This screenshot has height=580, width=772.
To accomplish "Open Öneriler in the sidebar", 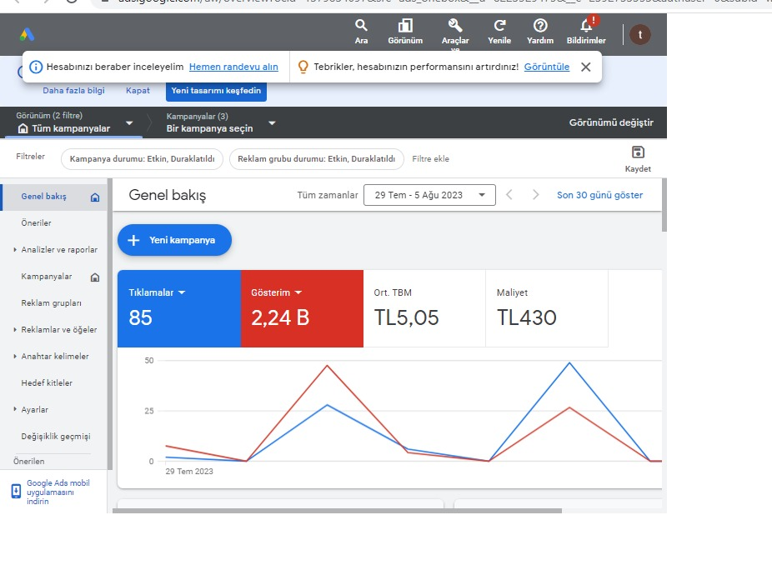I will point(36,222).
